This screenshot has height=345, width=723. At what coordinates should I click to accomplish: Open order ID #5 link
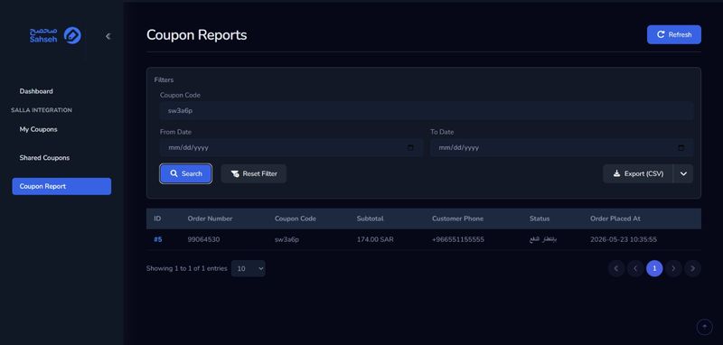pos(157,239)
